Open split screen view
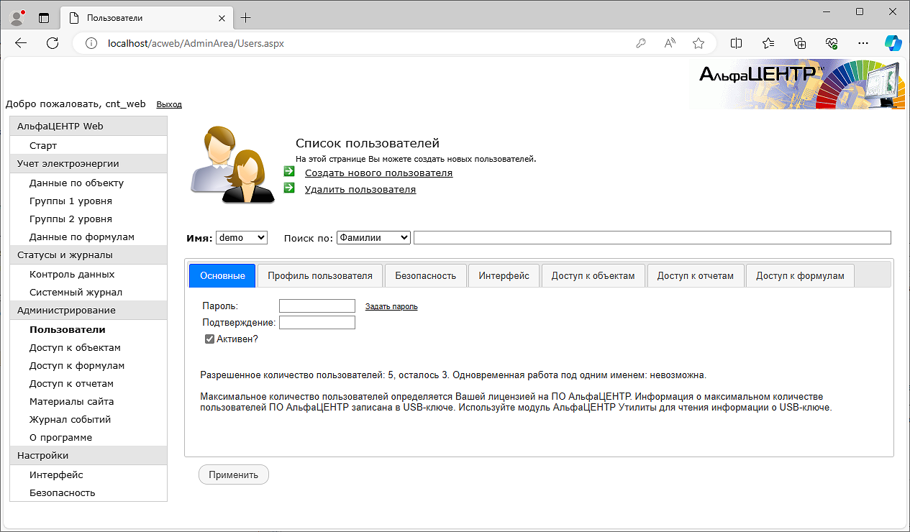This screenshot has height=532, width=910. [x=736, y=43]
